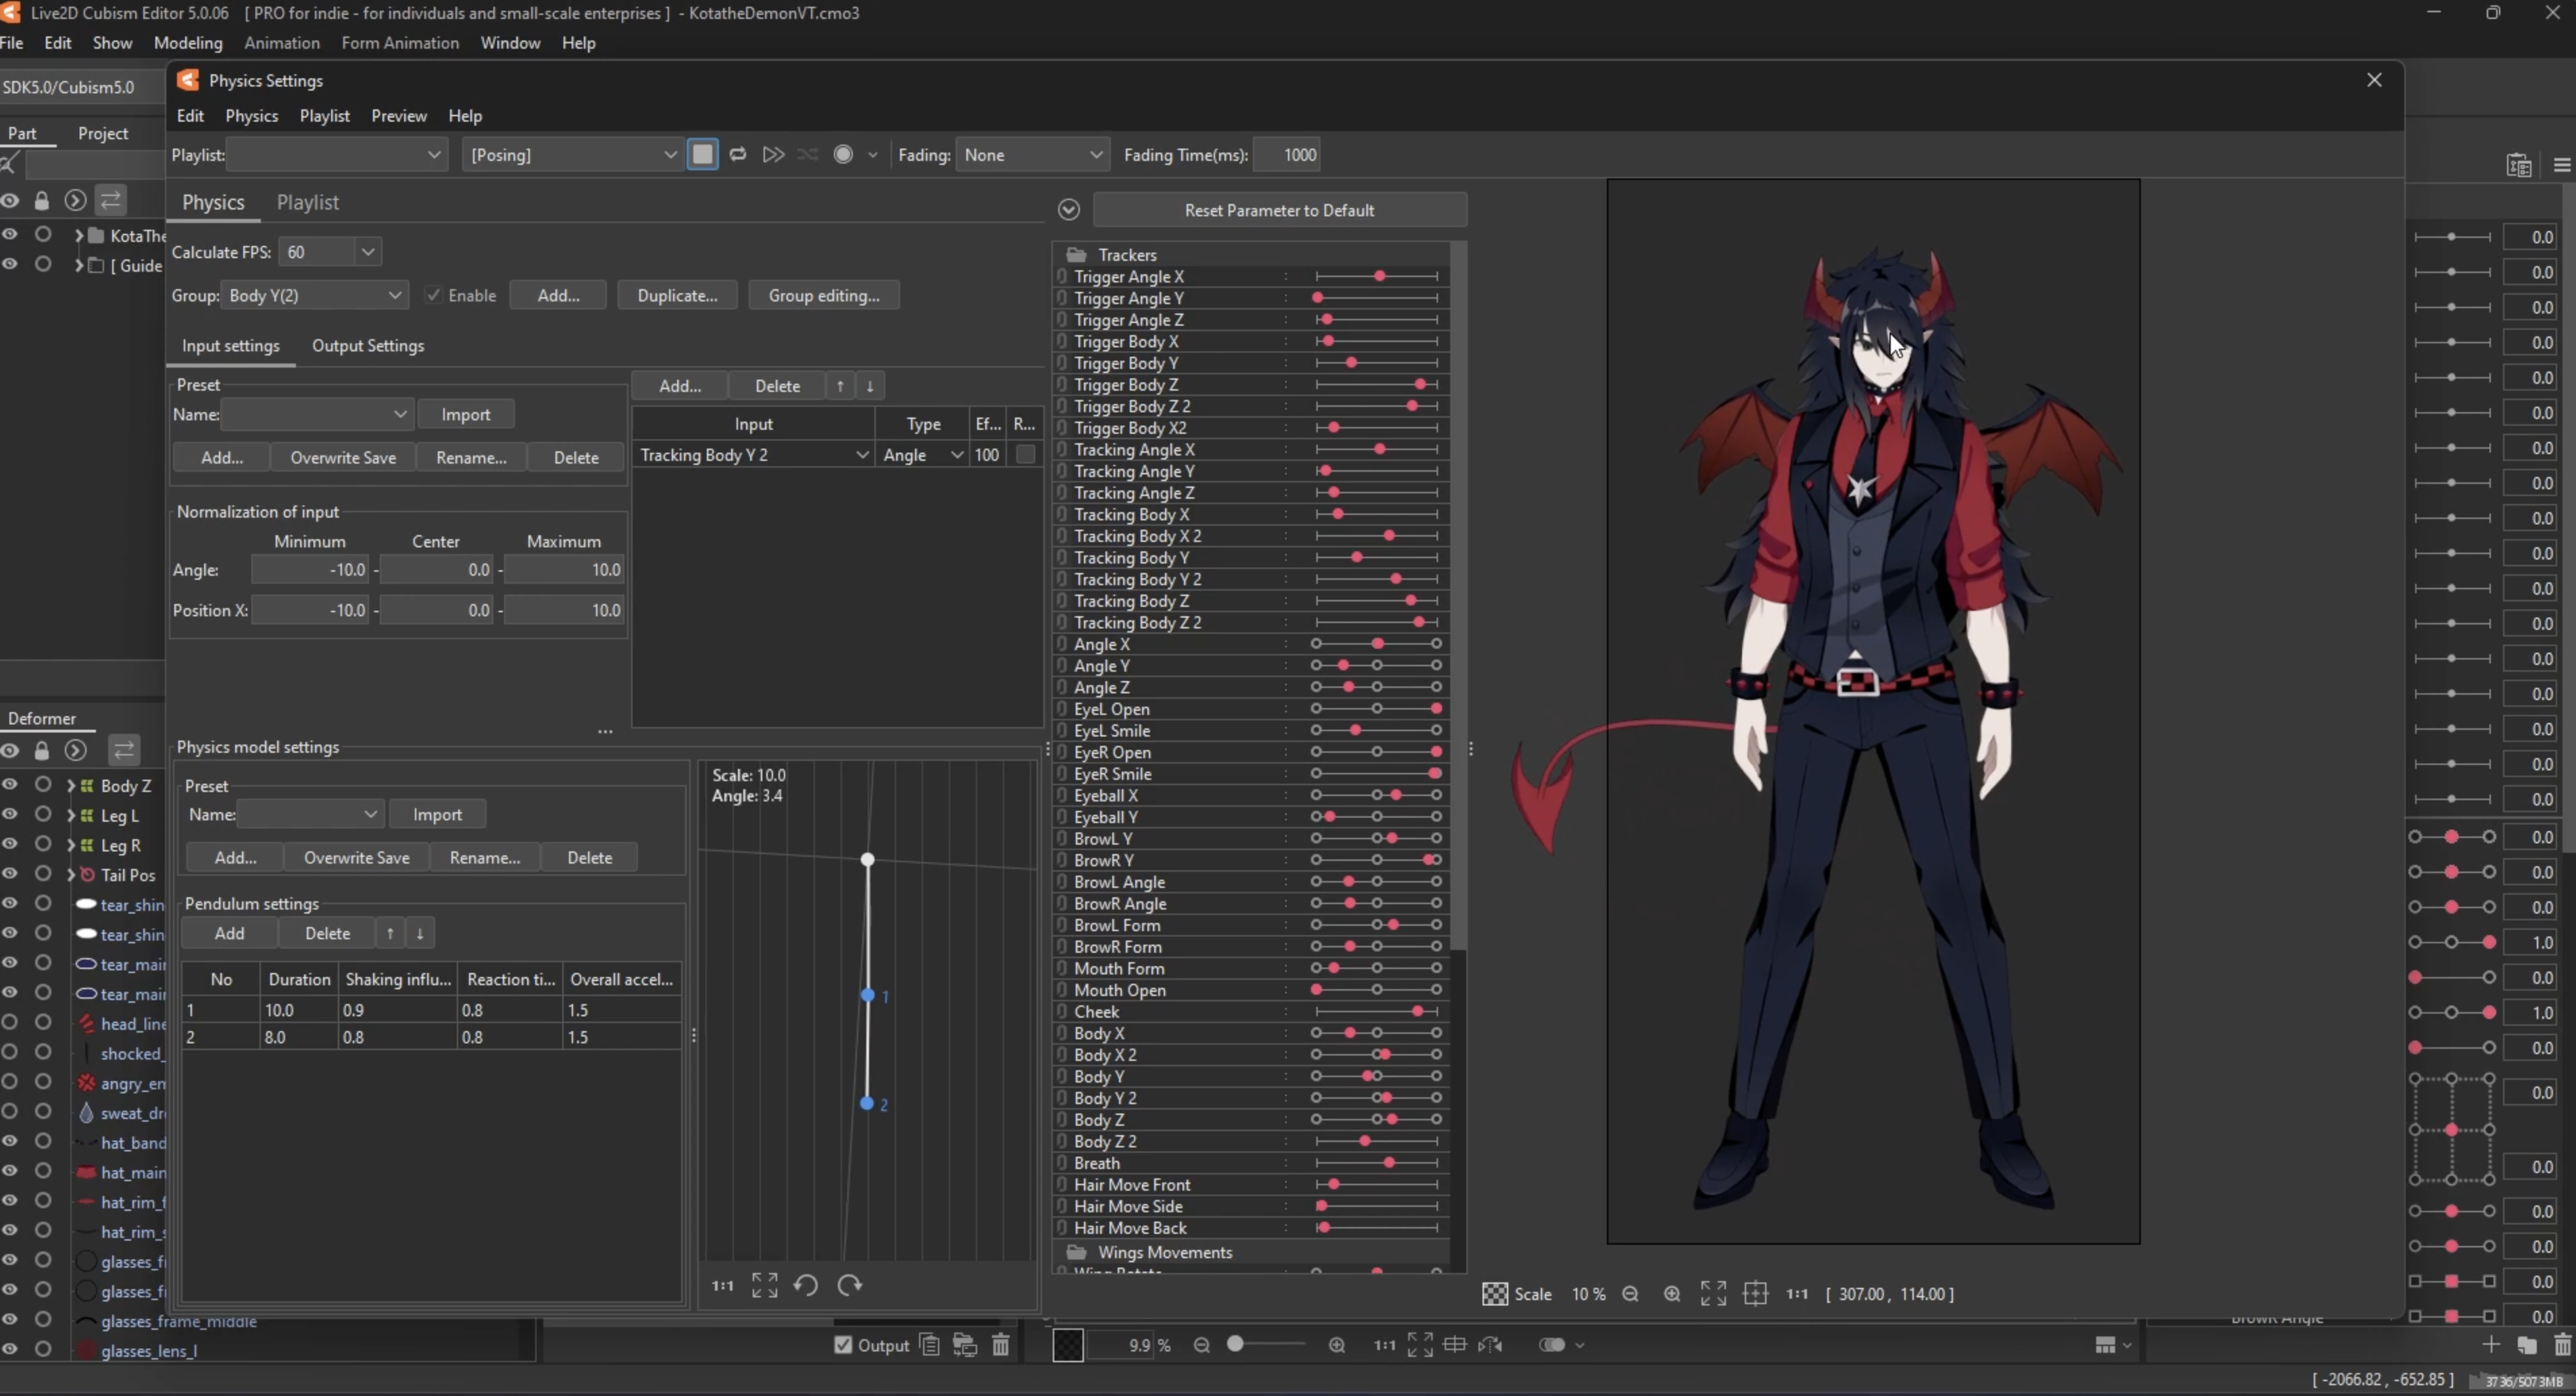Viewport: 2576px width, 1396px height.
Task: Open the Playlist dropdown
Action: coord(337,155)
